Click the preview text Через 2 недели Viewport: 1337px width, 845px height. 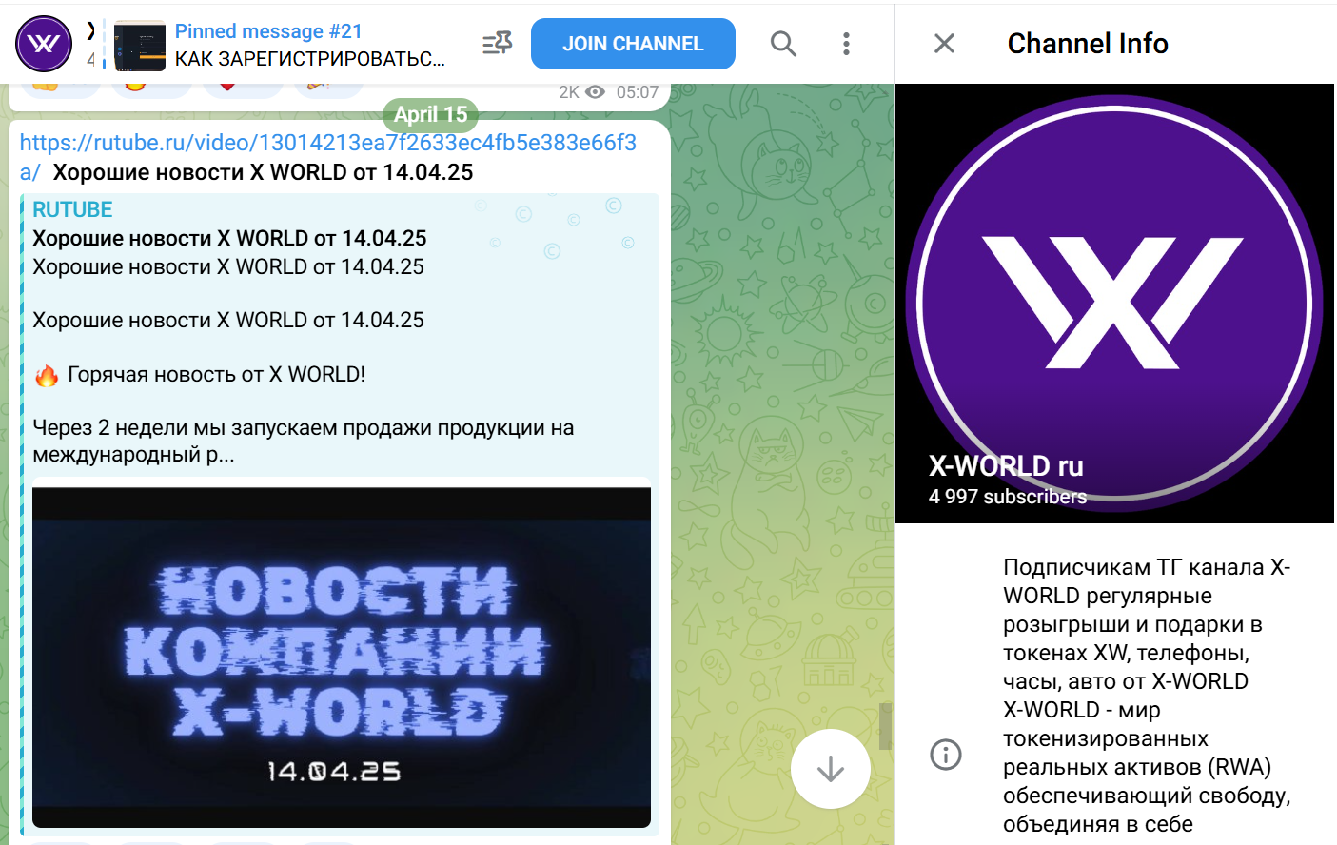304,441
